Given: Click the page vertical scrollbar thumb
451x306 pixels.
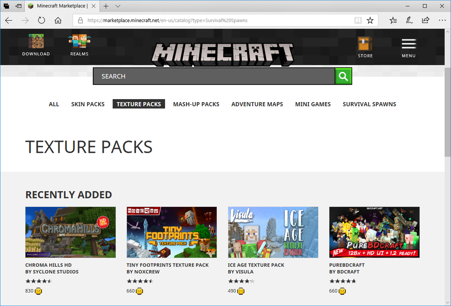Looking at the screenshot, I should coord(447,112).
